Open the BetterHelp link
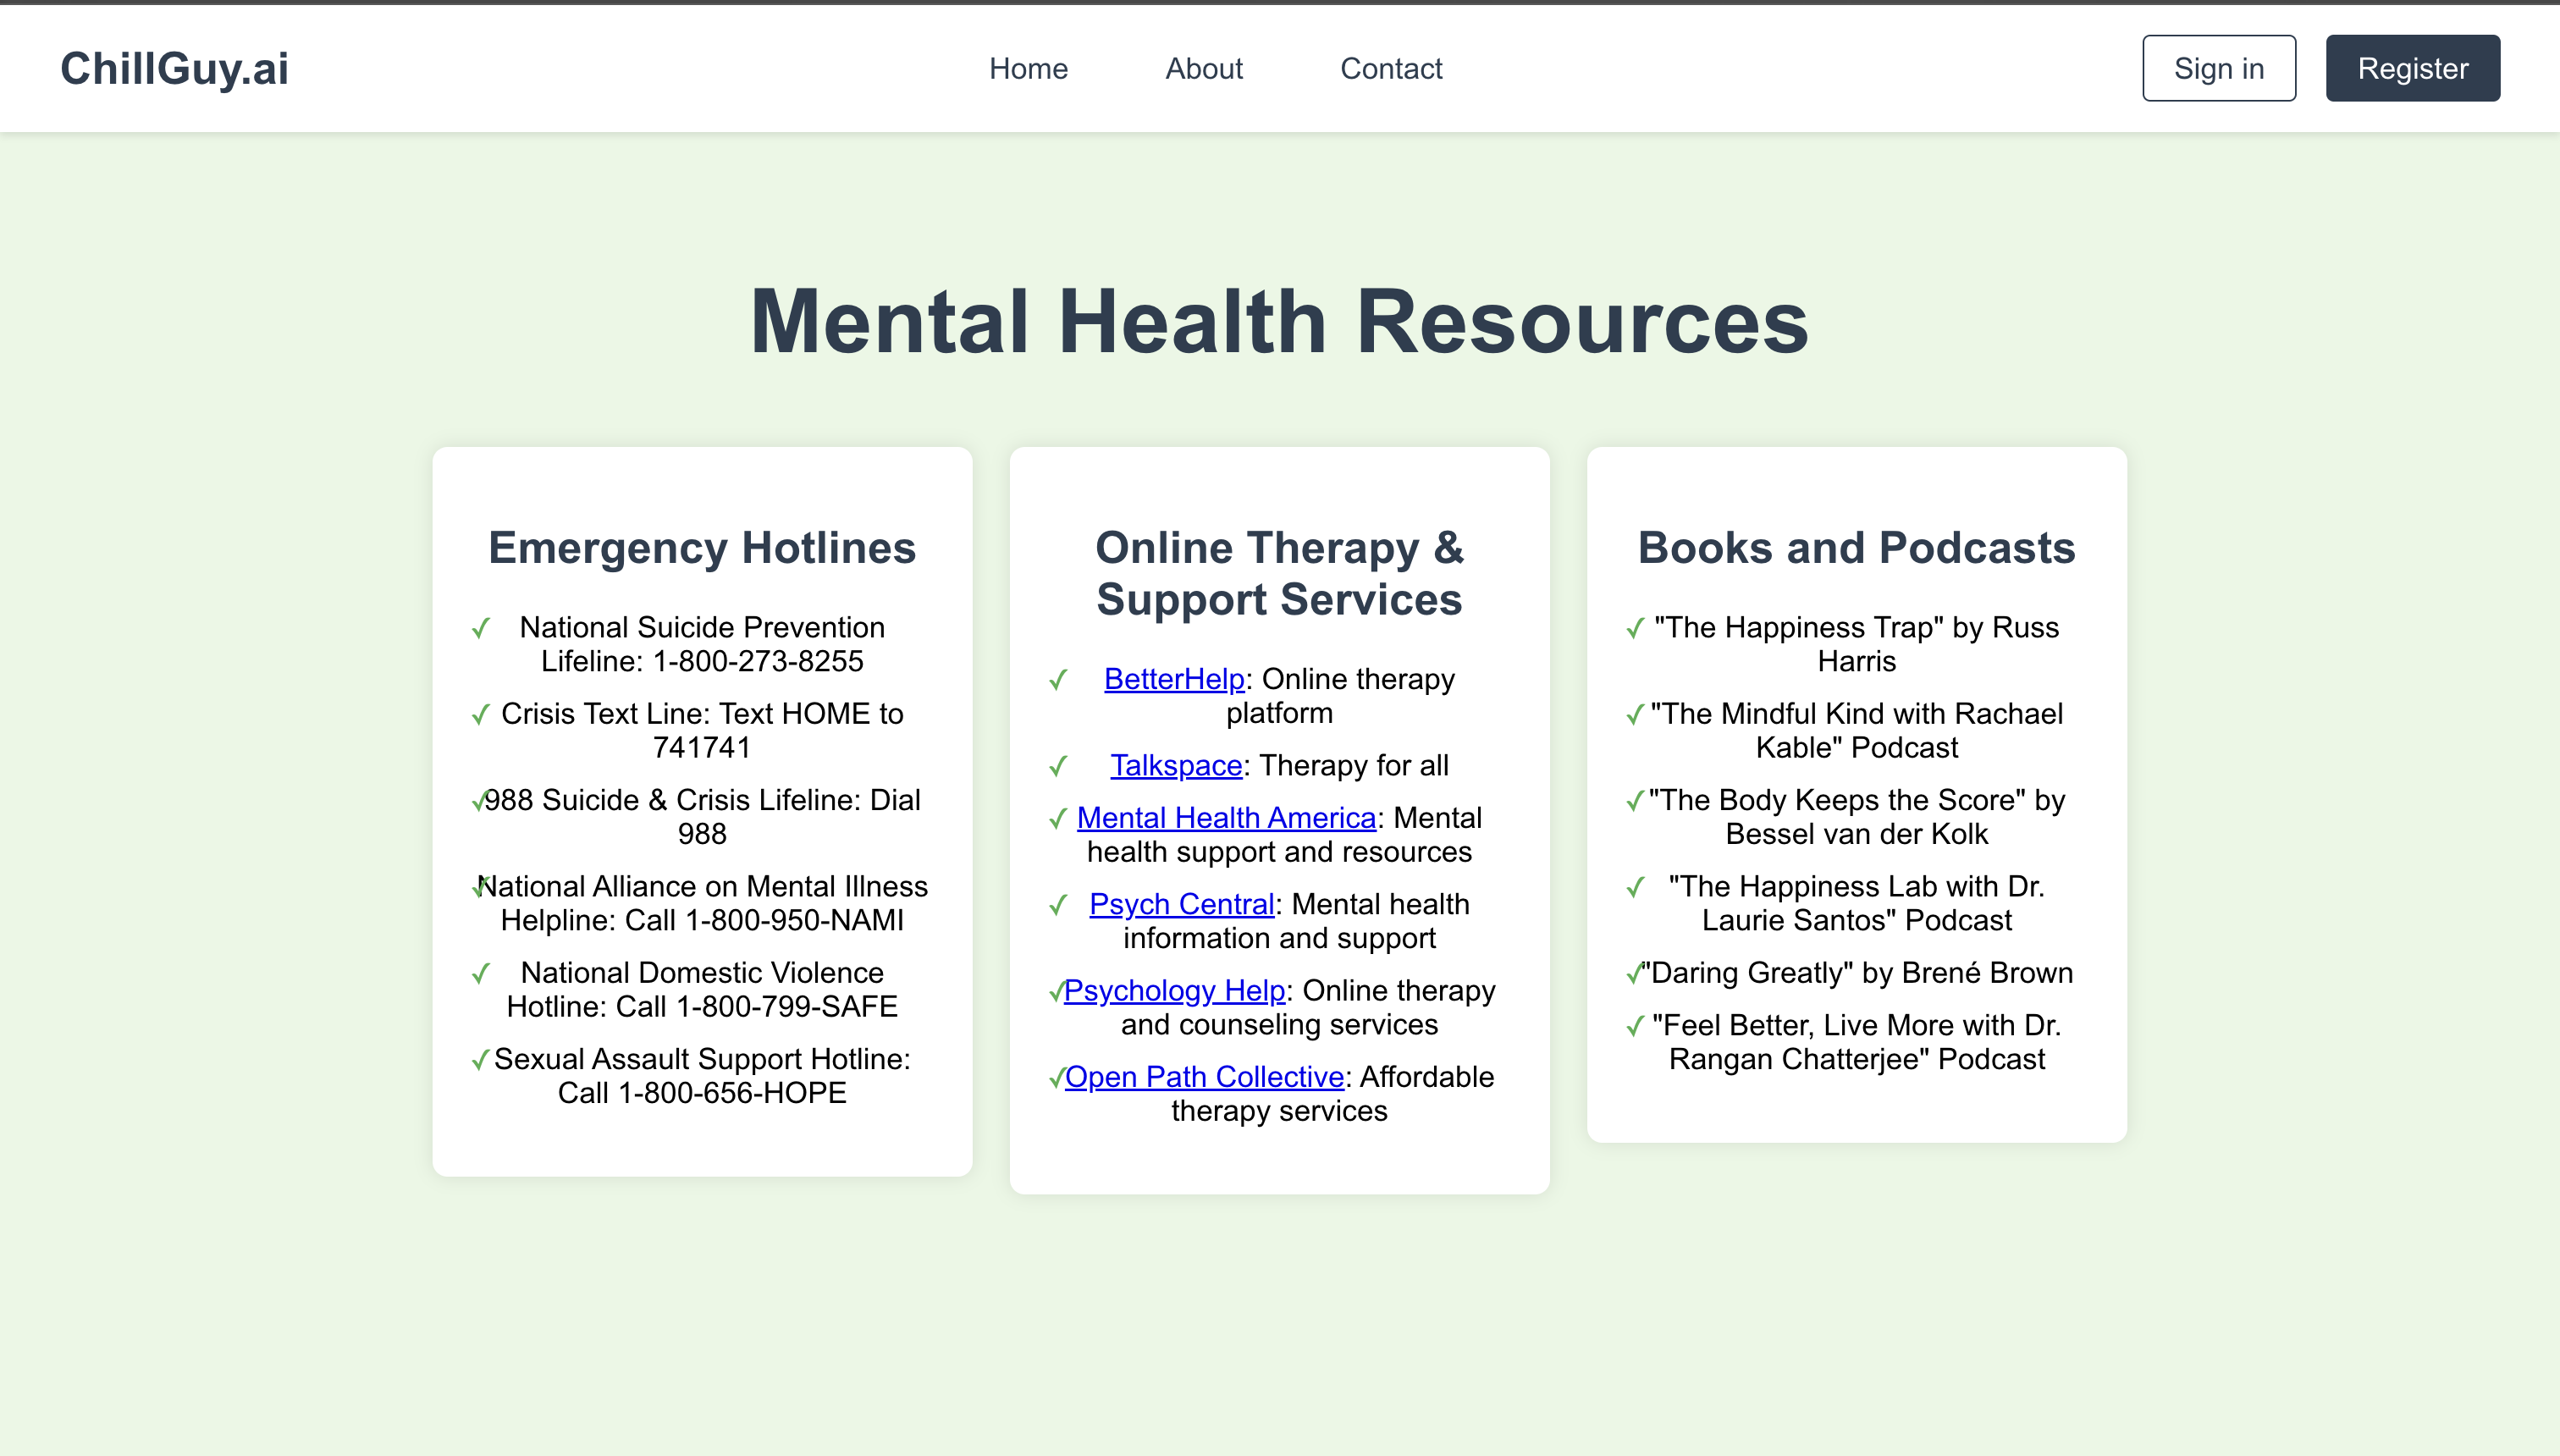Screen dimensions: 2560x1456 [x=1174, y=679]
